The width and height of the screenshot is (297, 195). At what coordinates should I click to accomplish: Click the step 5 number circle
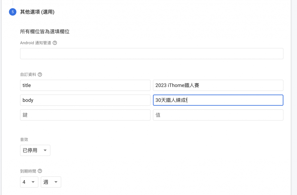click(13, 12)
